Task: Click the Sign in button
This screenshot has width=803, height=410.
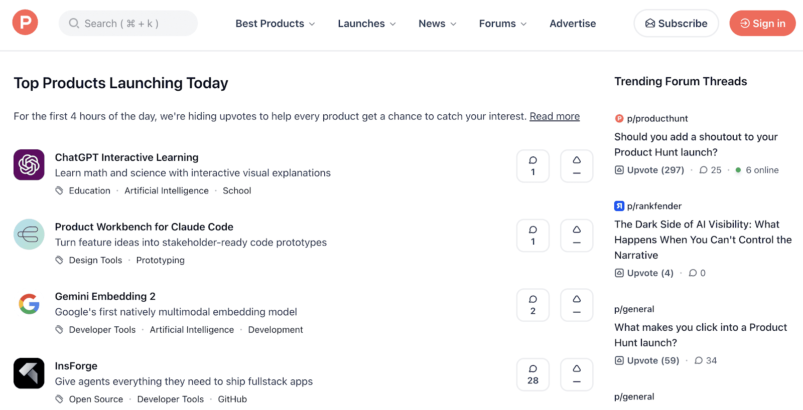Action: coord(762,23)
